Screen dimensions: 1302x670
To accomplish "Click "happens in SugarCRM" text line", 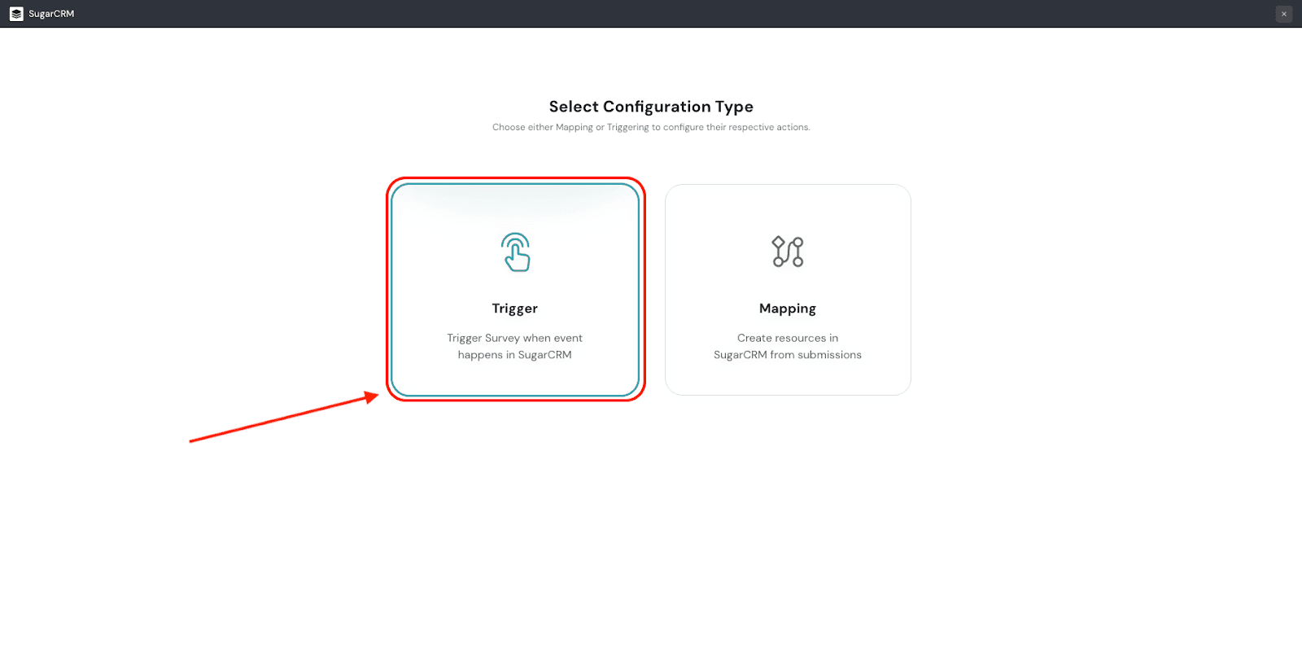I will [x=514, y=355].
